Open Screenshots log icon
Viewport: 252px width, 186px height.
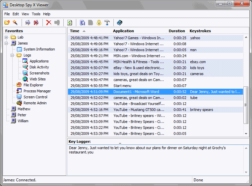tap(25, 73)
